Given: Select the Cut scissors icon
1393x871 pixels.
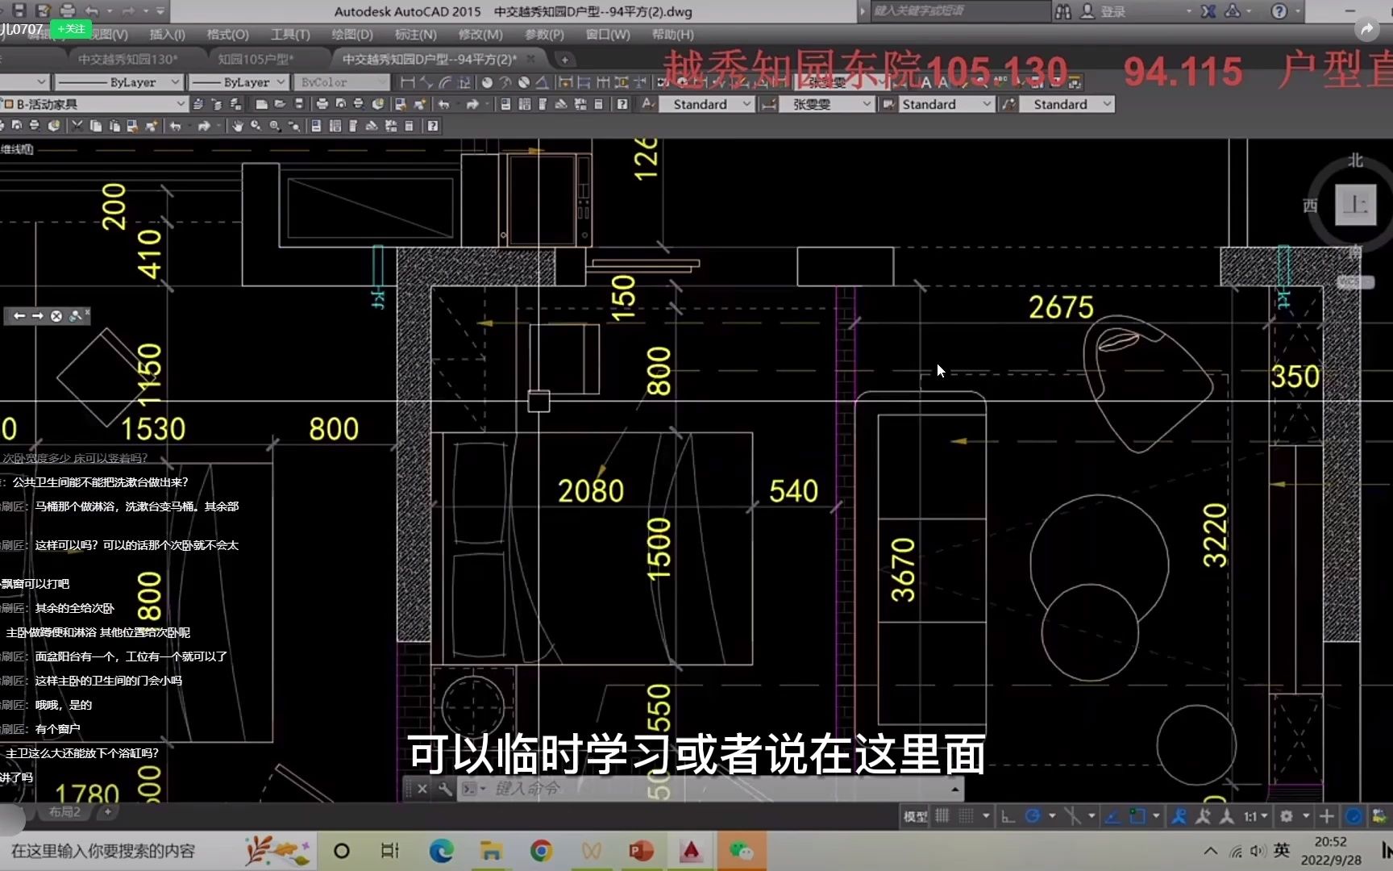Looking at the screenshot, I should pyautogui.click(x=77, y=126).
